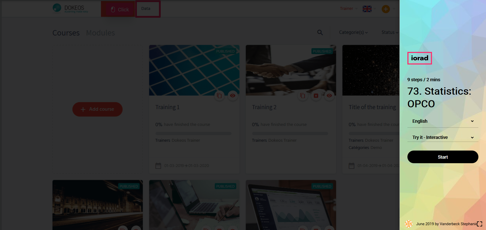Viewport: 486px width, 230px height.
Task: Click the iorad logo
Action: click(x=419, y=58)
